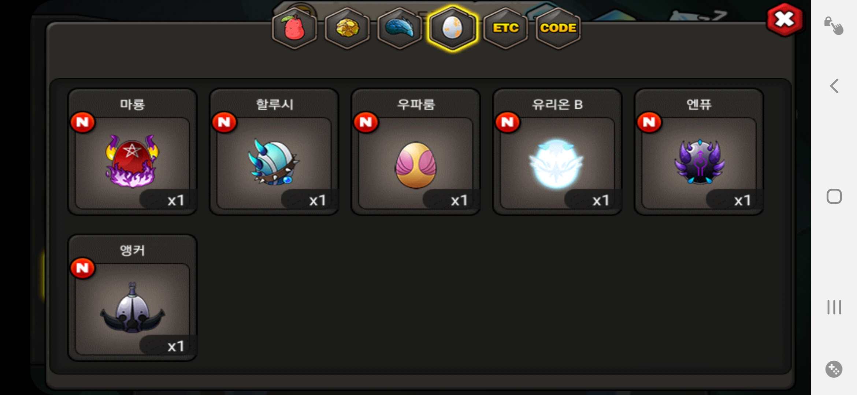Screen dimensions: 857x395
Task: Choose the 우파룸 pink shell egg
Action: tap(416, 152)
